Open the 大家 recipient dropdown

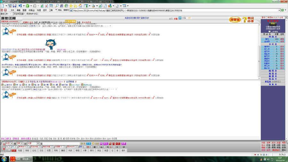[33, 143]
